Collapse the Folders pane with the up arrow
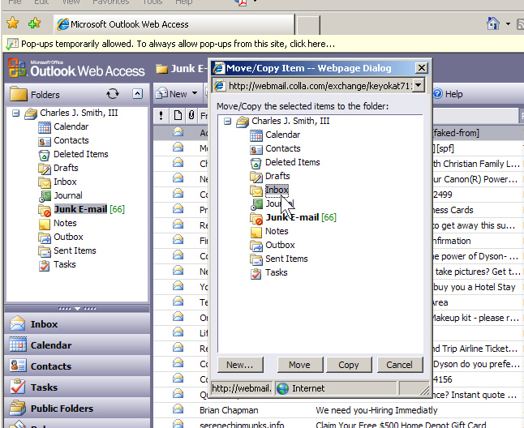524x428 pixels. 137,94
